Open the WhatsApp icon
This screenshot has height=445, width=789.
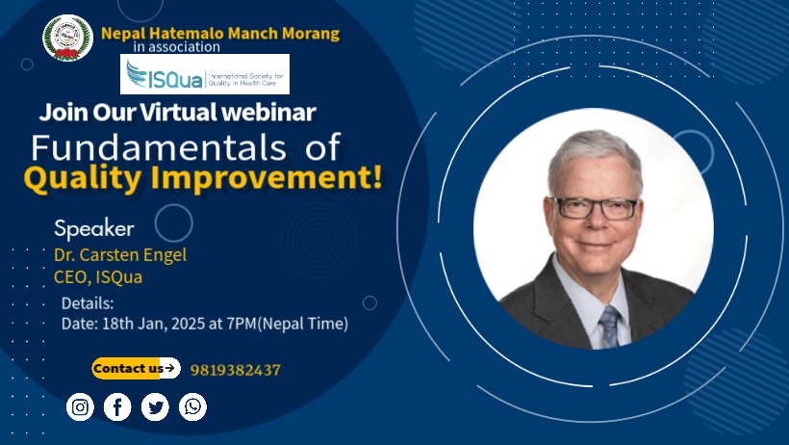coord(192,406)
